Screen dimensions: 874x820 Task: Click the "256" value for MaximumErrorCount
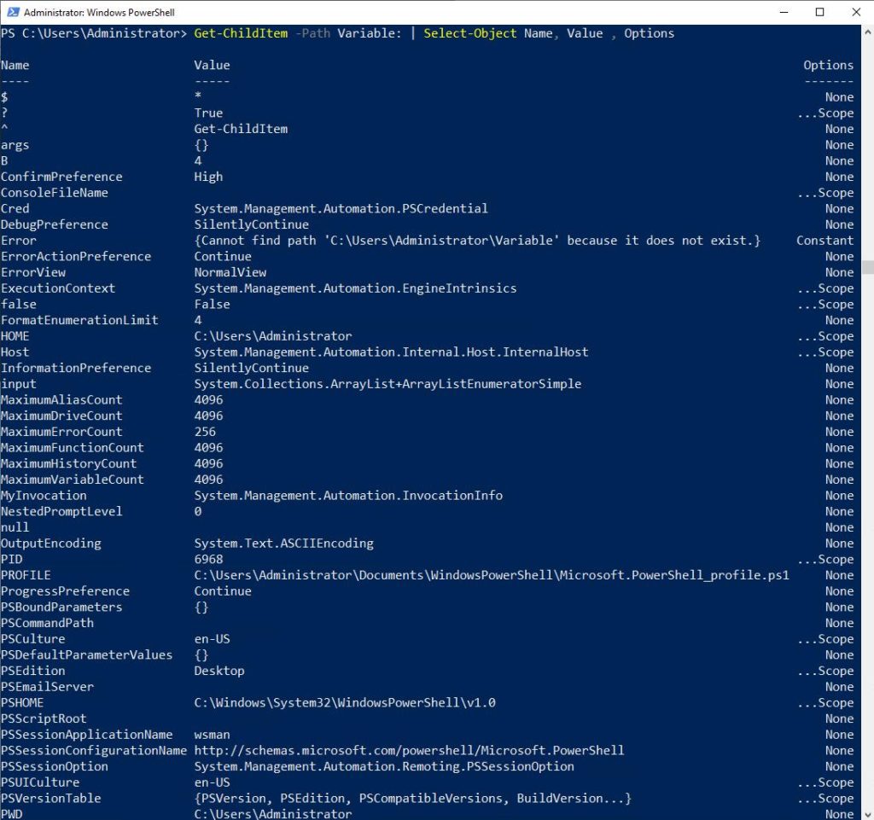205,432
